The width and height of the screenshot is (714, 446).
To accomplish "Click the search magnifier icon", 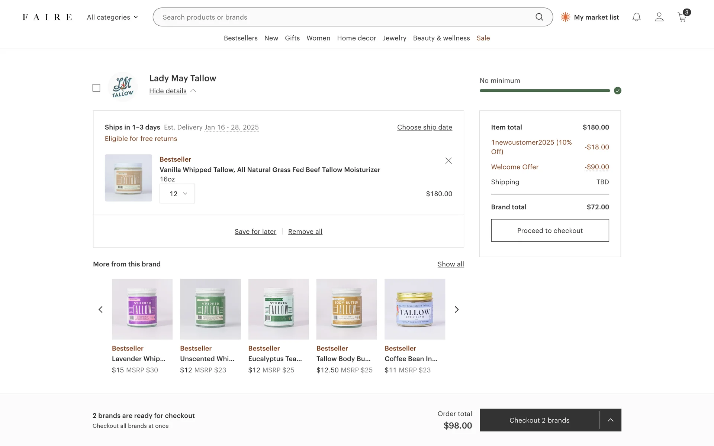I will (x=539, y=17).
